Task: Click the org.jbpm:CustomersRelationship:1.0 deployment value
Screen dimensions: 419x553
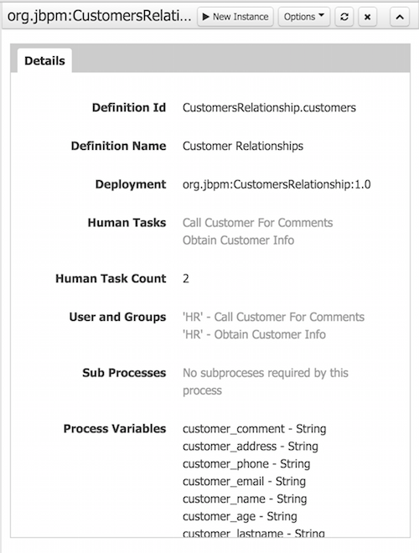Action: pyautogui.click(x=277, y=184)
